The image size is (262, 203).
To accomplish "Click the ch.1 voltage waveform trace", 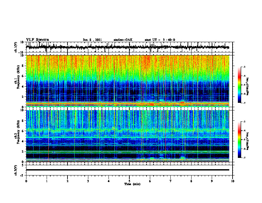I will pyautogui.click(x=127, y=47).
